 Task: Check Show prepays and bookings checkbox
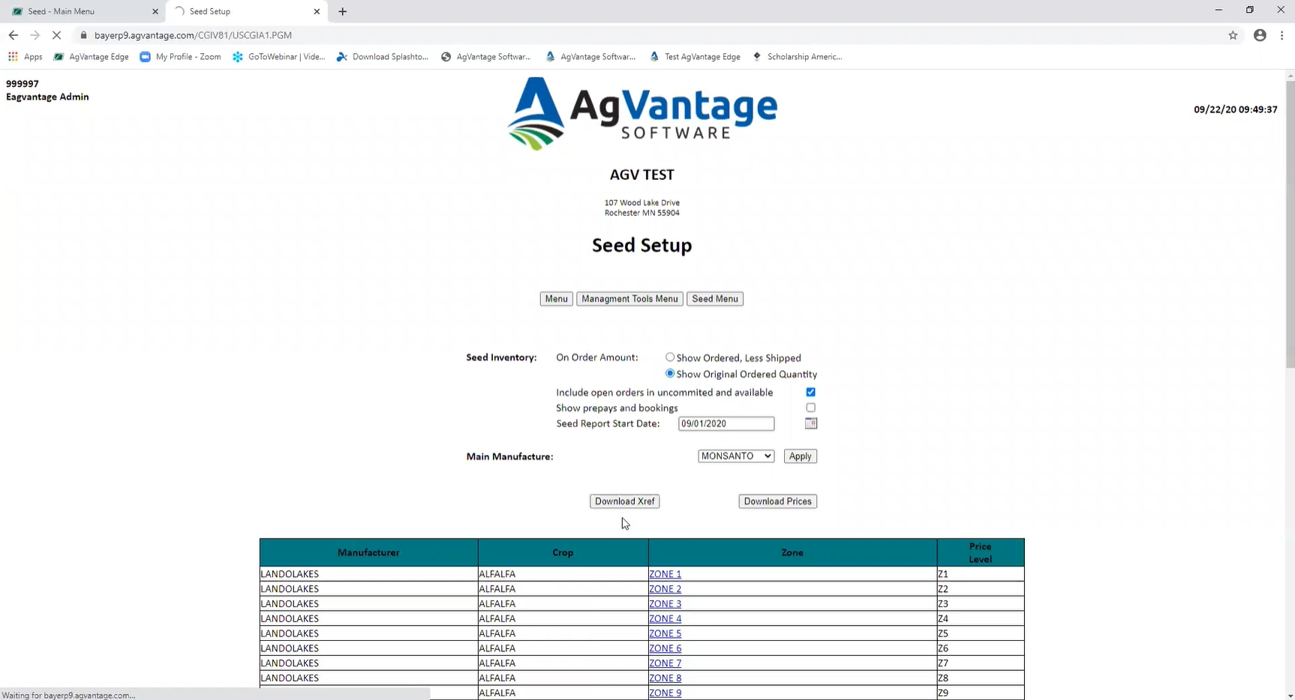tap(810, 408)
